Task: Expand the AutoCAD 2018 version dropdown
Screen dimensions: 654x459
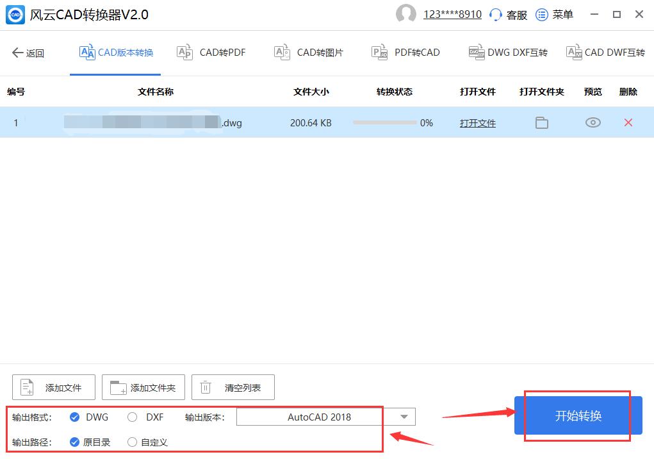Action: (x=404, y=417)
